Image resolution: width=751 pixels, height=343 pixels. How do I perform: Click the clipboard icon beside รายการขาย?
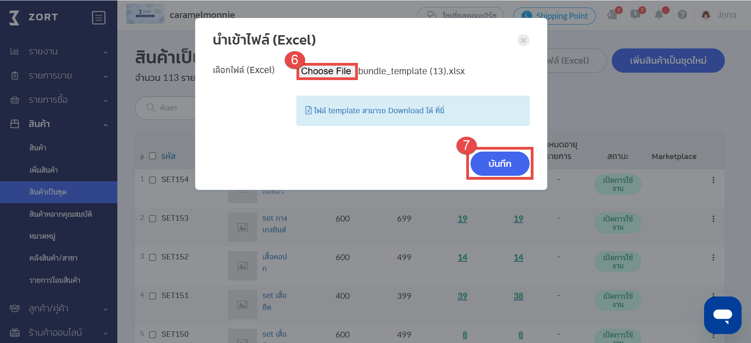click(14, 75)
